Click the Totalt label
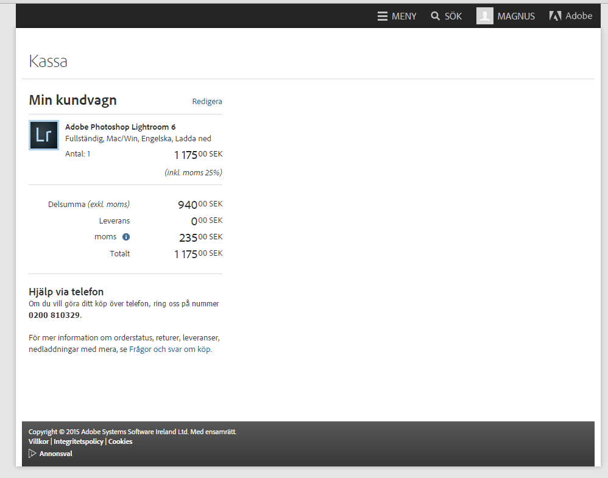Screen dimensions: 608x478 tap(119, 253)
